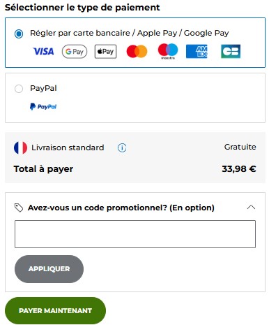Click the PAYER MAINTENANT button
The width and height of the screenshot is (269, 332).
(x=55, y=310)
